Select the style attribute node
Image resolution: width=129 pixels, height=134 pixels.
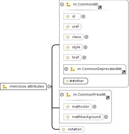(73, 47)
